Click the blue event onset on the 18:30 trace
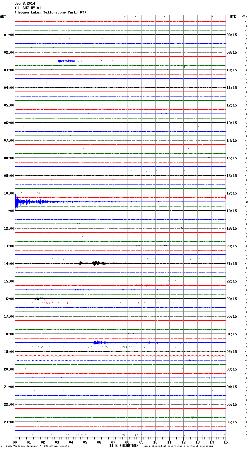249x450 pixels. (95, 342)
